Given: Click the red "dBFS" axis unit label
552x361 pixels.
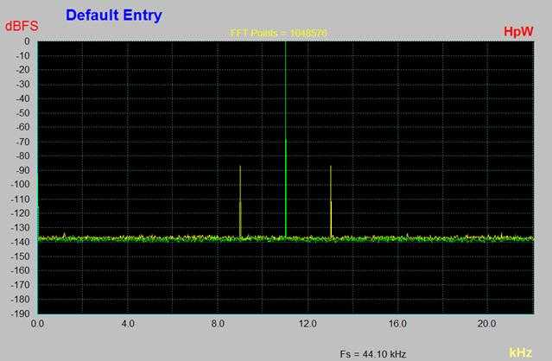Looking at the screenshot, I should coord(22,27).
